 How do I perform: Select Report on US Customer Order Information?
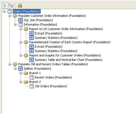(x=66, y=29)
